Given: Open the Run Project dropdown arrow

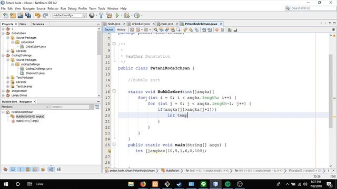Looking at the screenshot, I should [x=122, y=15].
